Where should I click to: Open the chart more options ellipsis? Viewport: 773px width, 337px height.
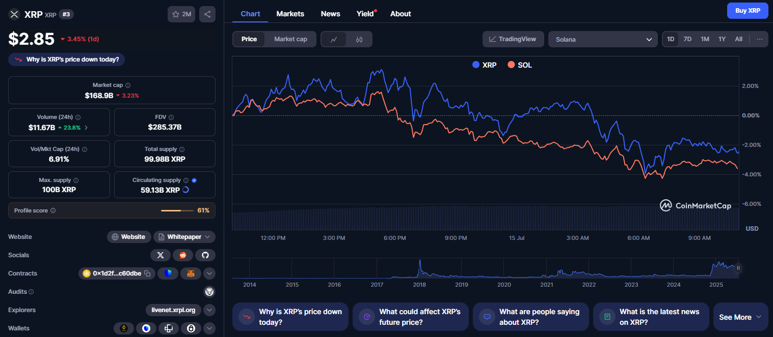coord(760,39)
